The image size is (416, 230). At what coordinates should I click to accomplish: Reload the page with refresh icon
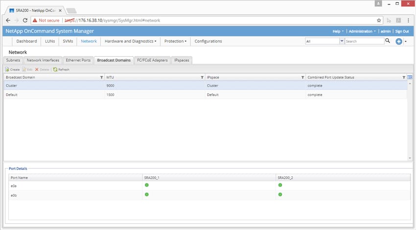coord(25,21)
